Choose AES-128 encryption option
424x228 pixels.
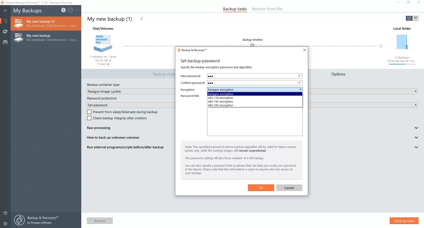[x=255, y=98]
